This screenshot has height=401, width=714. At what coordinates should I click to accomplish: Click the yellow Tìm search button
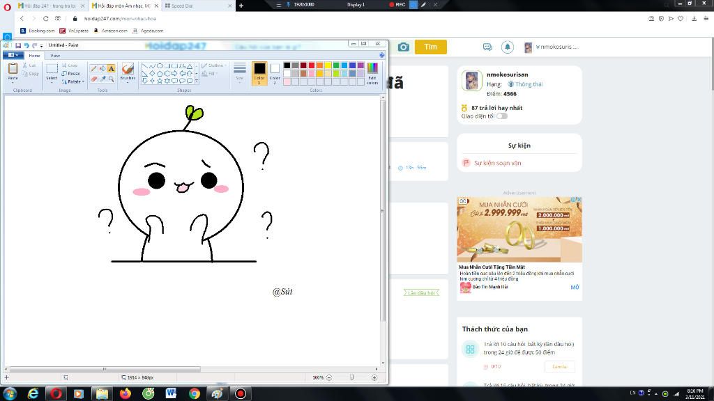tap(430, 47)
